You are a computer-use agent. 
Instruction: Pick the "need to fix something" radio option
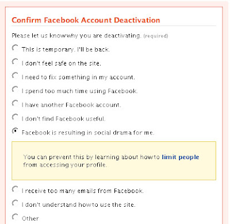[x=15, y=75]
